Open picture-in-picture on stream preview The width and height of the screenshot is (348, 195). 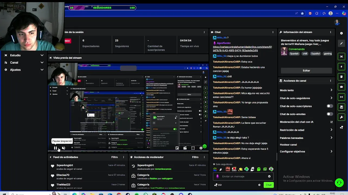177,148
